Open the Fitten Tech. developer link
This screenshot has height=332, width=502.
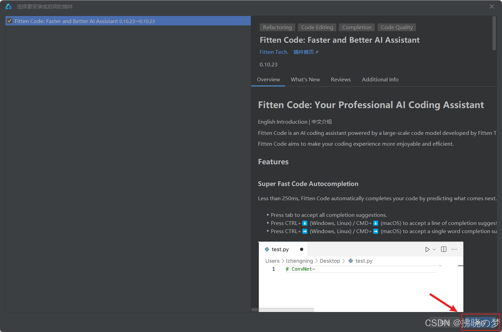click(274, 52)
